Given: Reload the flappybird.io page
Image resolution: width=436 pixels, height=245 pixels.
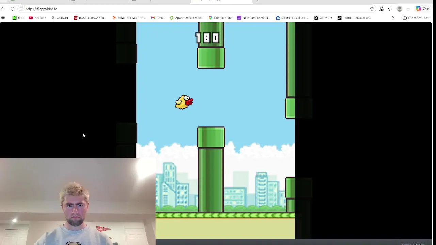Looking at the screenshot, I should [12, 9].
